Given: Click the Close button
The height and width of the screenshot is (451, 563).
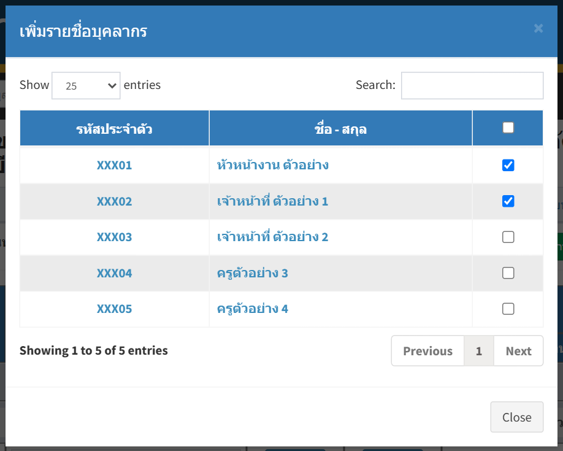Looking at the screenshot, I should click(516, 417).
